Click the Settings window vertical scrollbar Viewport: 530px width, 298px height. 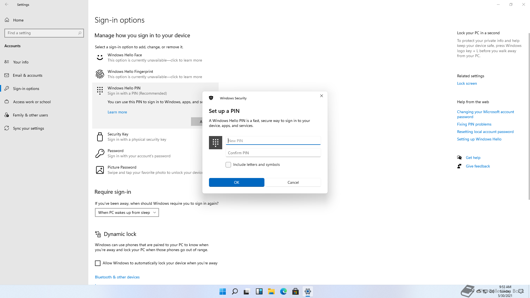(529, 116)
